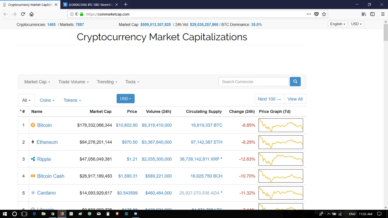The width and height of the screenshot is (388, 218).
Task: Go to Next 100 currencies
Action: pos(269,99)
